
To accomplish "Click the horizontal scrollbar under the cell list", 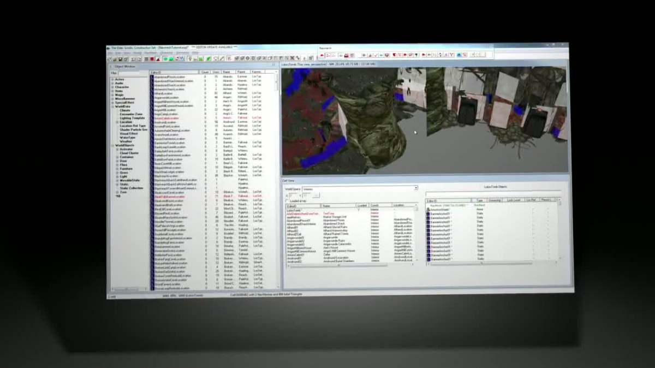I will tap(338, 266).
